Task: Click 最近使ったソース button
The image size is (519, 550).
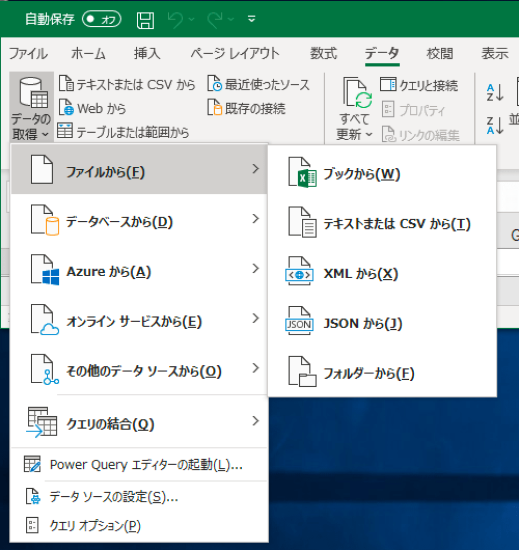Action: 259,84
